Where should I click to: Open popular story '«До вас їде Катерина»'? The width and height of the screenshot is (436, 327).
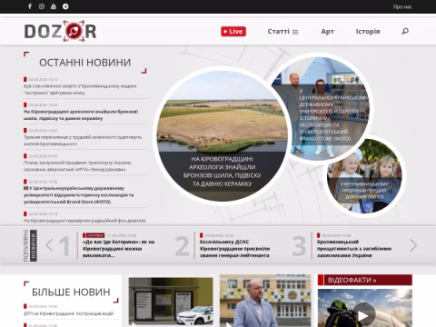118,249
